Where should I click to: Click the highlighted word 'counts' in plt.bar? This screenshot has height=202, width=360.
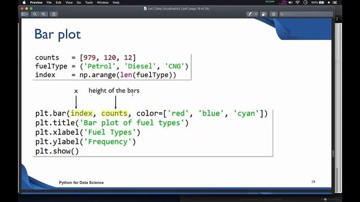click(114, 113)
